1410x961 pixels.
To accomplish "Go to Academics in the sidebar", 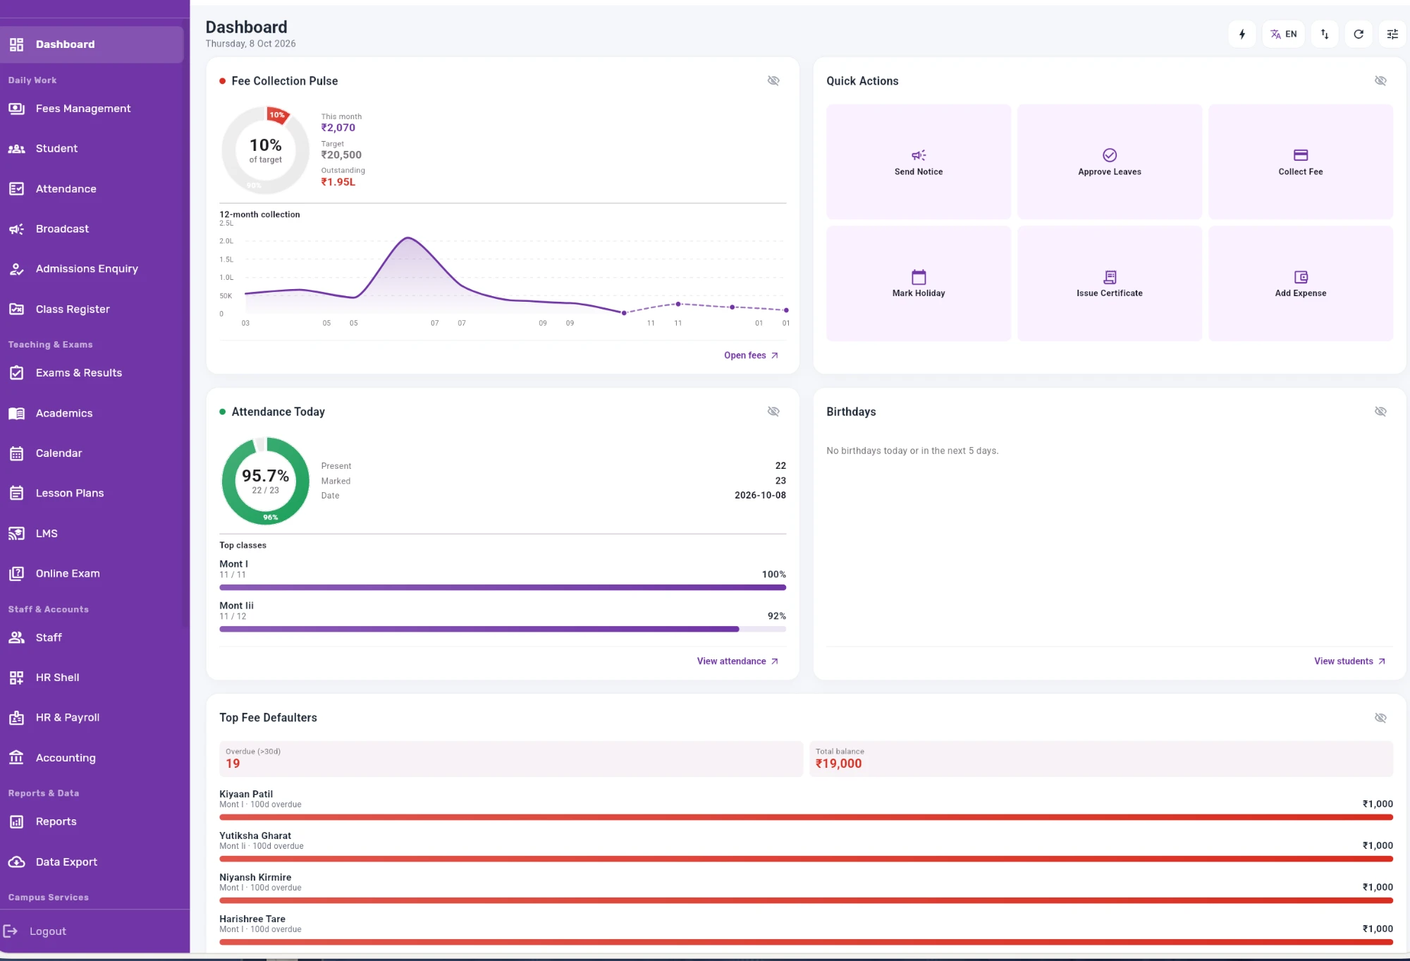I will click(x=92, y=413).
